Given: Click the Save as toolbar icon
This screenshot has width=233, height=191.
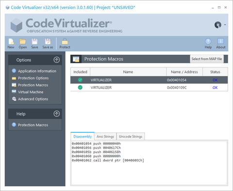Looking at the screenshot, I should pyautogui.click(x=48, y=42).
